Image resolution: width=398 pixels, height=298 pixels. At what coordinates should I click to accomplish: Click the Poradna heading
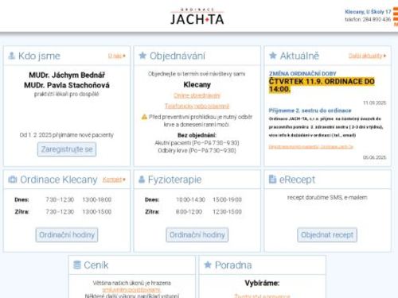tap(233, 265)
